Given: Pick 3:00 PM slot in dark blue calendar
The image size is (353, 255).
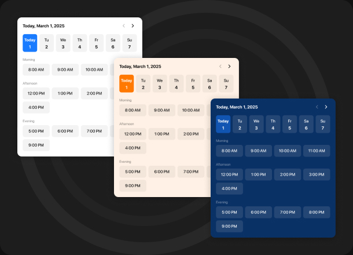Looking at the screenshot, I should [317, 174].
